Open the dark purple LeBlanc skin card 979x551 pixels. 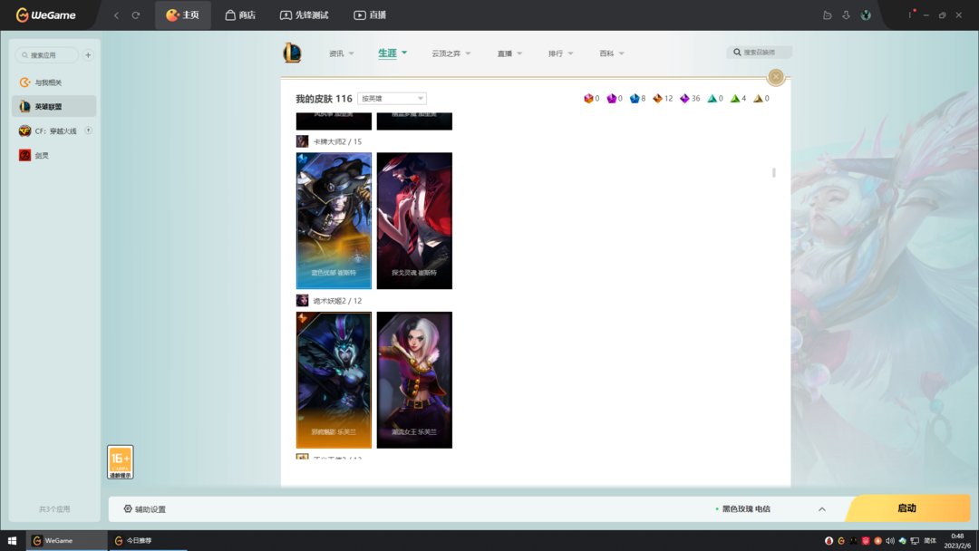click(334, 380)
